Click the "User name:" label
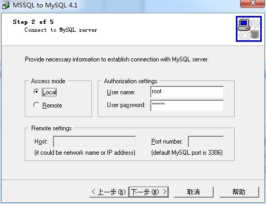266x204 pixels. point(121,92)
